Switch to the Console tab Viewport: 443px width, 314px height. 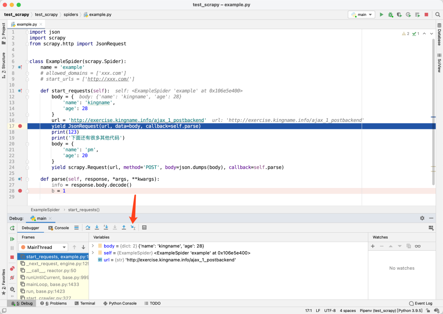click(59, 228)
